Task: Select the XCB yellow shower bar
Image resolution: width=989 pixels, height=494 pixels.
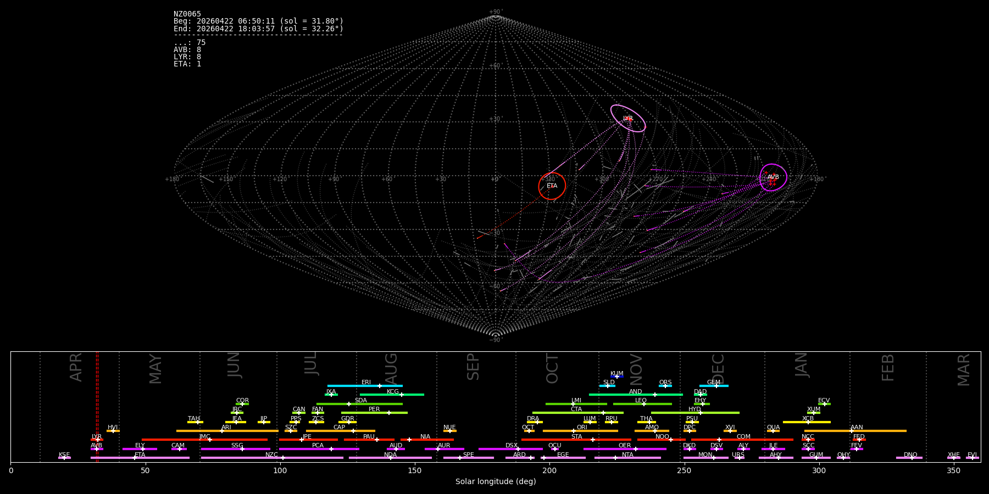Action: (807, 422)
